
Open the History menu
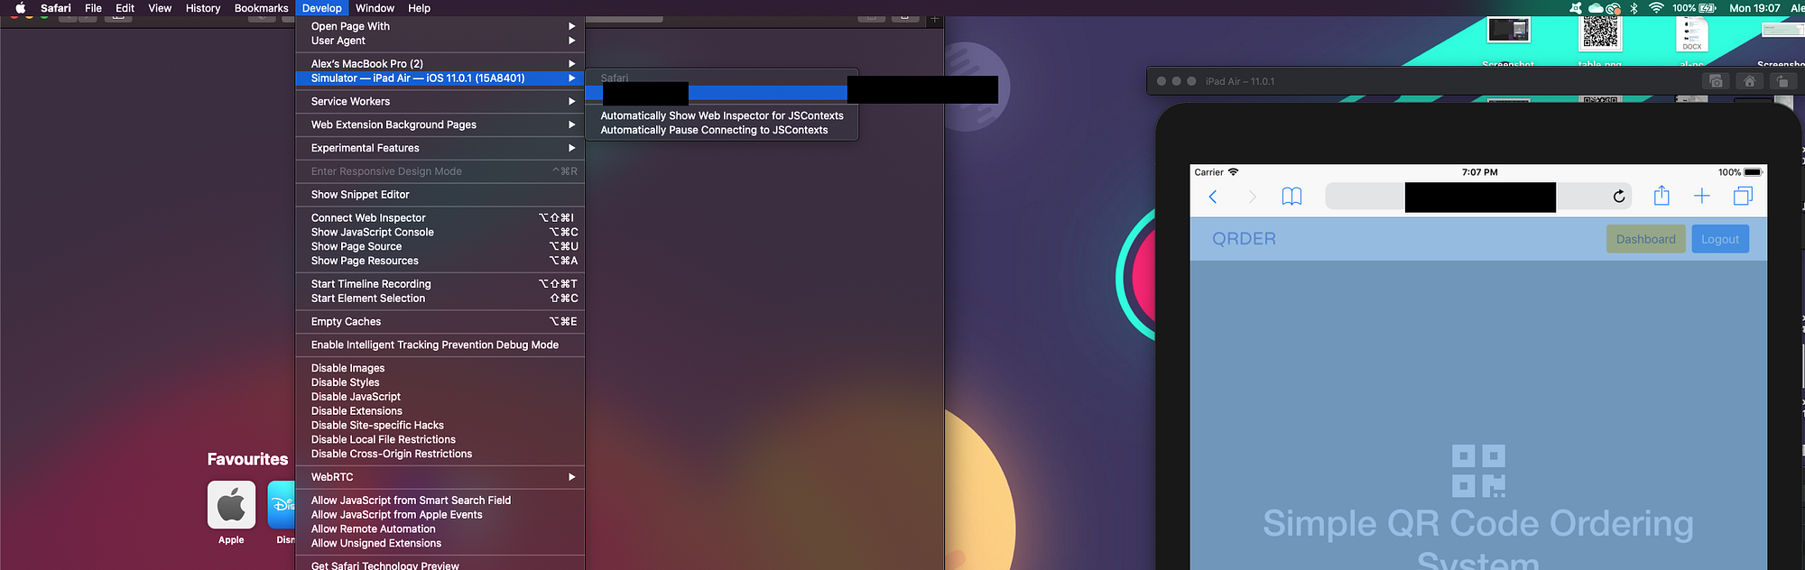tap(203, 8)
